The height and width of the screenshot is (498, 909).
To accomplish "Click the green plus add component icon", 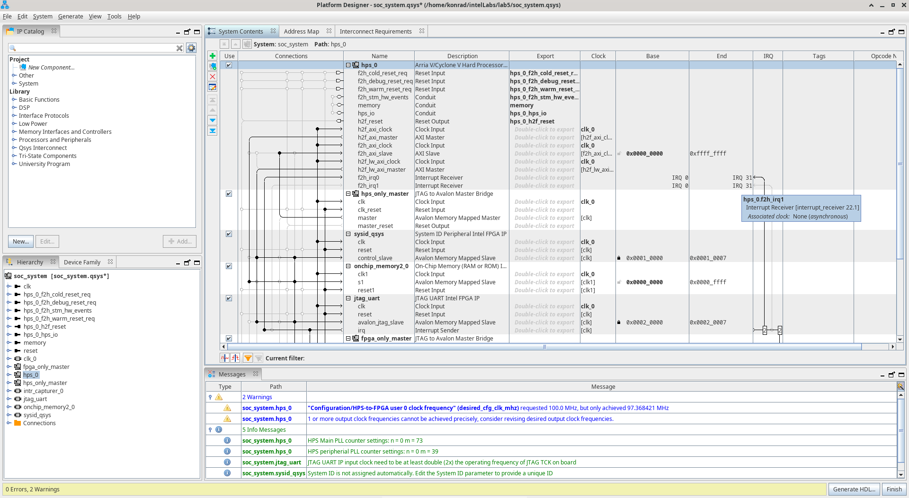I will pos(213,56).
